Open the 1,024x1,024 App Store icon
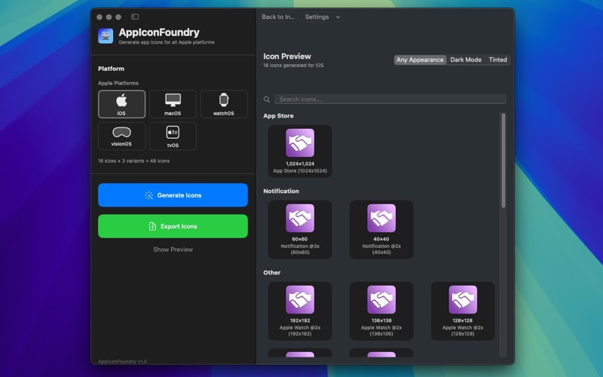Image resolution: width=603 pixels, height=377 pixels. (x=300, y=152)
